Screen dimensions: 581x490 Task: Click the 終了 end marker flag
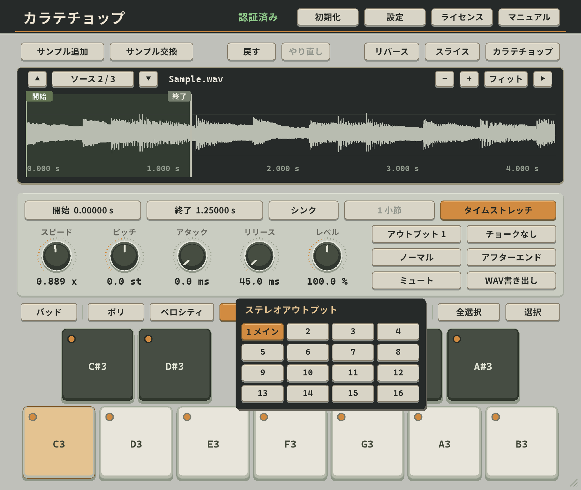tap(179, 96)
